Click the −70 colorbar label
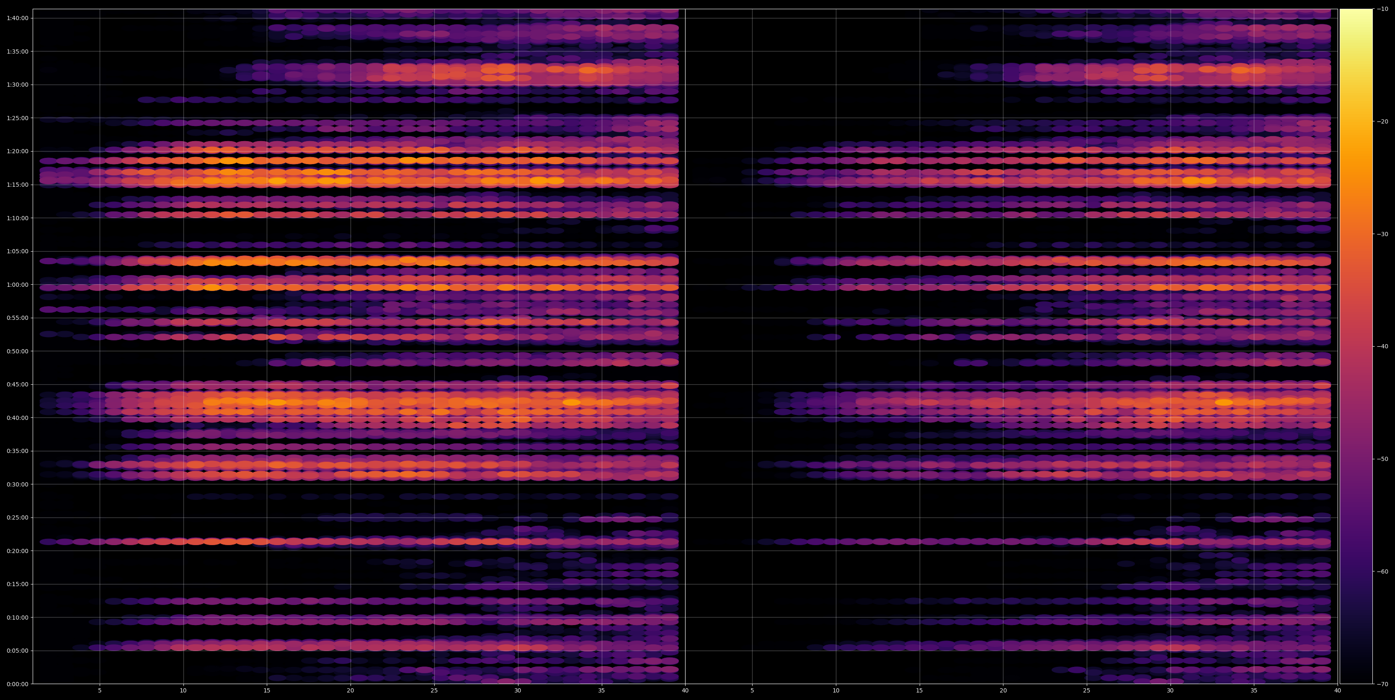This screenshot has width=1395, height=700. pyautogui.click(x=1382, y=684)
